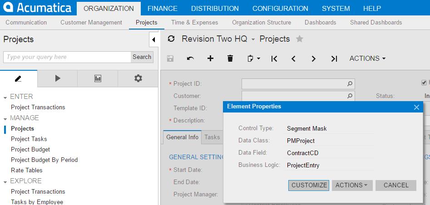Click the refresh icon beside Revision Two HQ
The height and width of the screenshot is (205, 430).
pos(171,39)
